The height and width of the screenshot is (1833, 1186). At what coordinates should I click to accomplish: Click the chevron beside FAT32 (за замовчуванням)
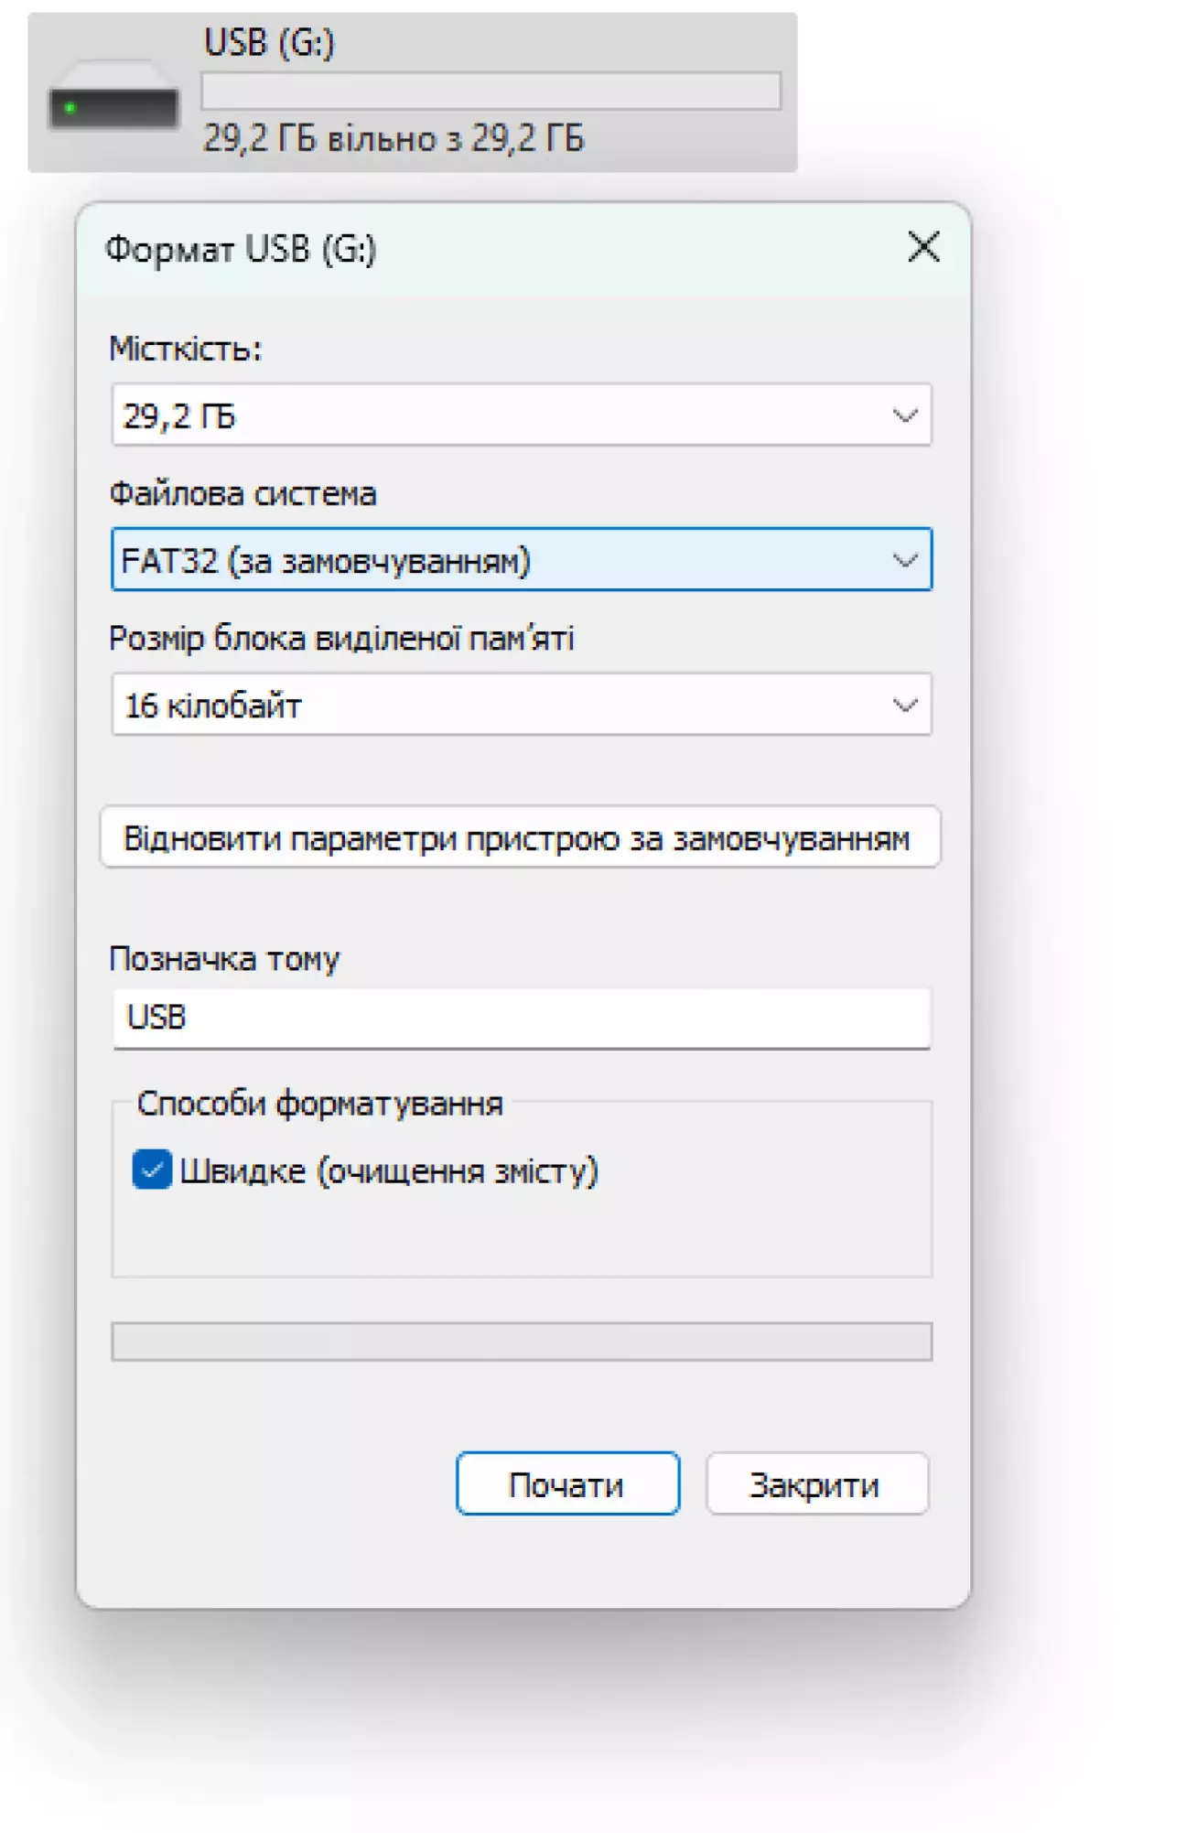(904, 560)
